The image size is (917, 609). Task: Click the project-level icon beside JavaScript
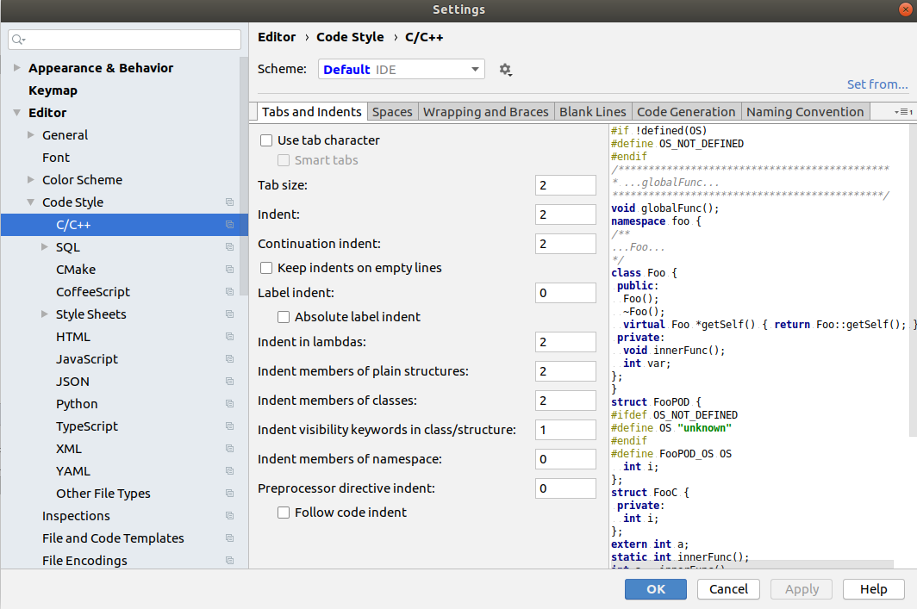click(x=230, y=359)
